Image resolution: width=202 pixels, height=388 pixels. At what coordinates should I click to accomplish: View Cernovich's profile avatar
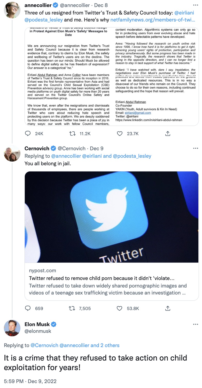coord(12,153)
